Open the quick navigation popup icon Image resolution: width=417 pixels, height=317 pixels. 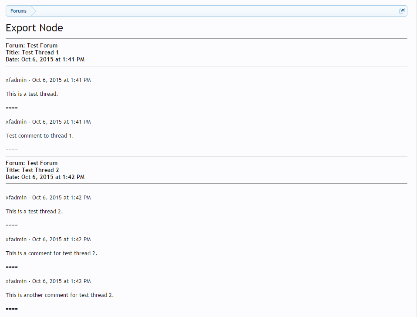point(402,10)
